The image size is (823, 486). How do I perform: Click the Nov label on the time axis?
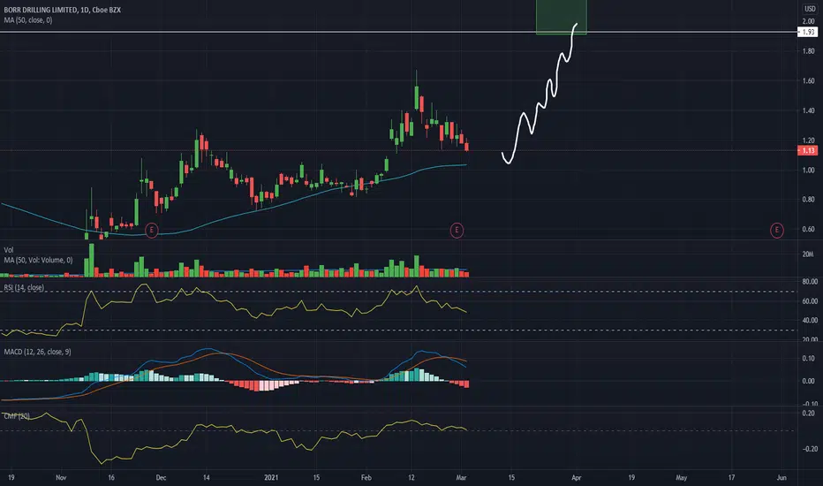61,477
